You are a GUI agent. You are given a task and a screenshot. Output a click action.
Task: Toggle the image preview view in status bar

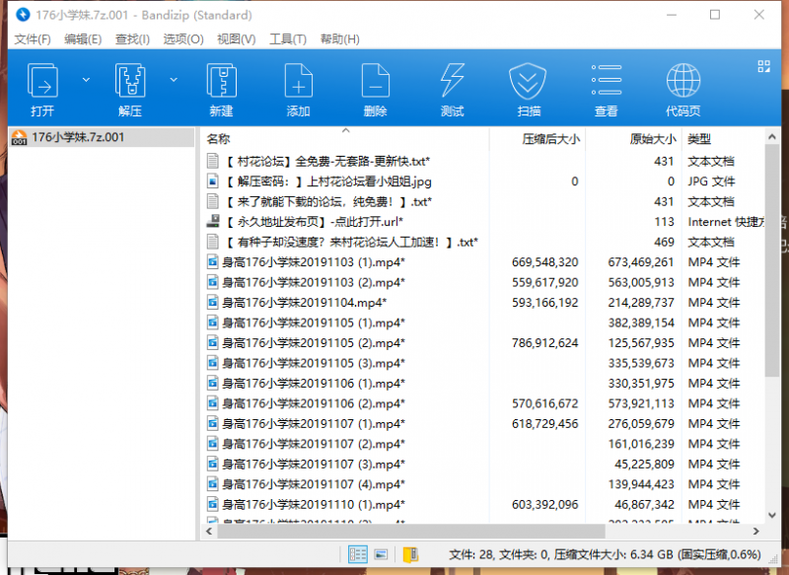(382, 554)
